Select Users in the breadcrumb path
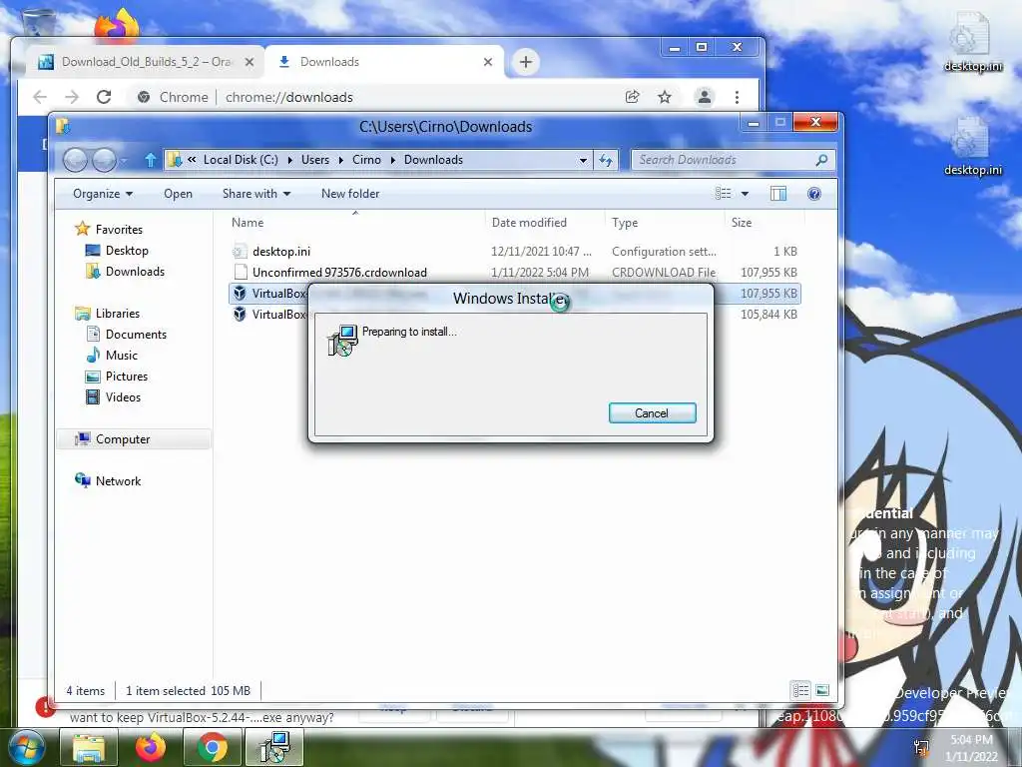 tap(314, 160)
